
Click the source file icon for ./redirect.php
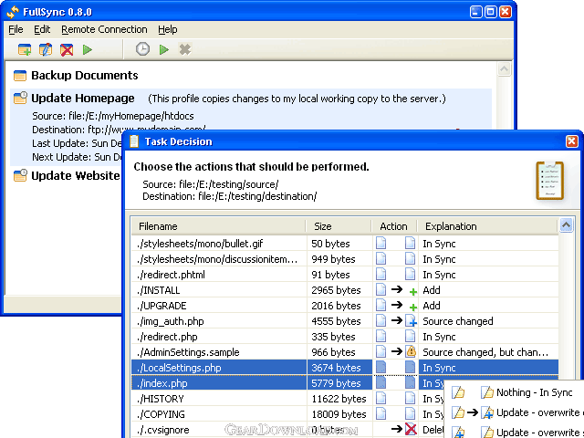[x=381, y=337]
